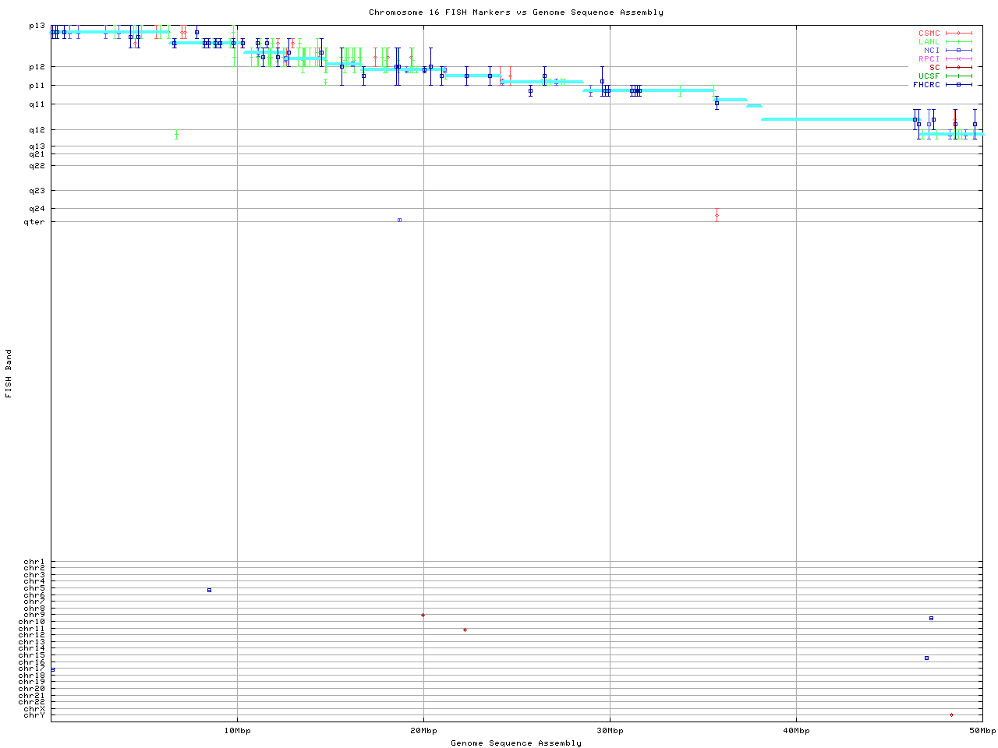Select the FHCRC legend label
998x748 pixels.
tap(926, 84)
